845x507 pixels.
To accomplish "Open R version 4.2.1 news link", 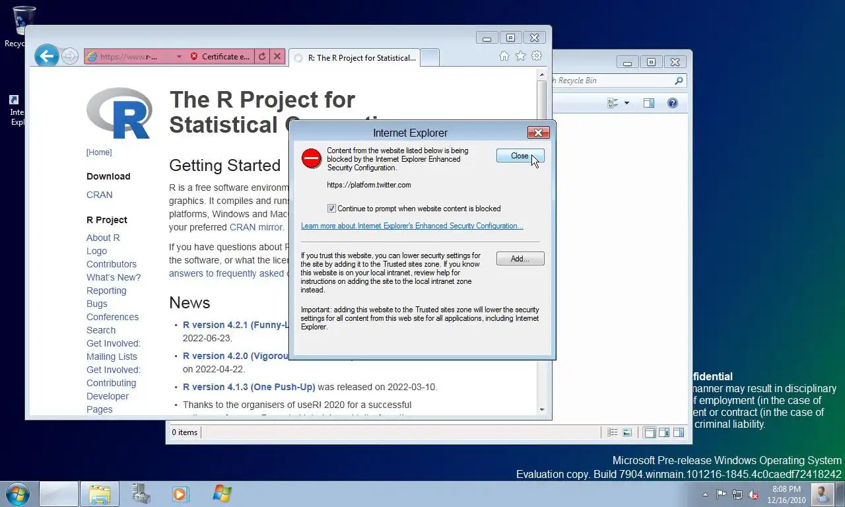I will [x=236, y=325].
